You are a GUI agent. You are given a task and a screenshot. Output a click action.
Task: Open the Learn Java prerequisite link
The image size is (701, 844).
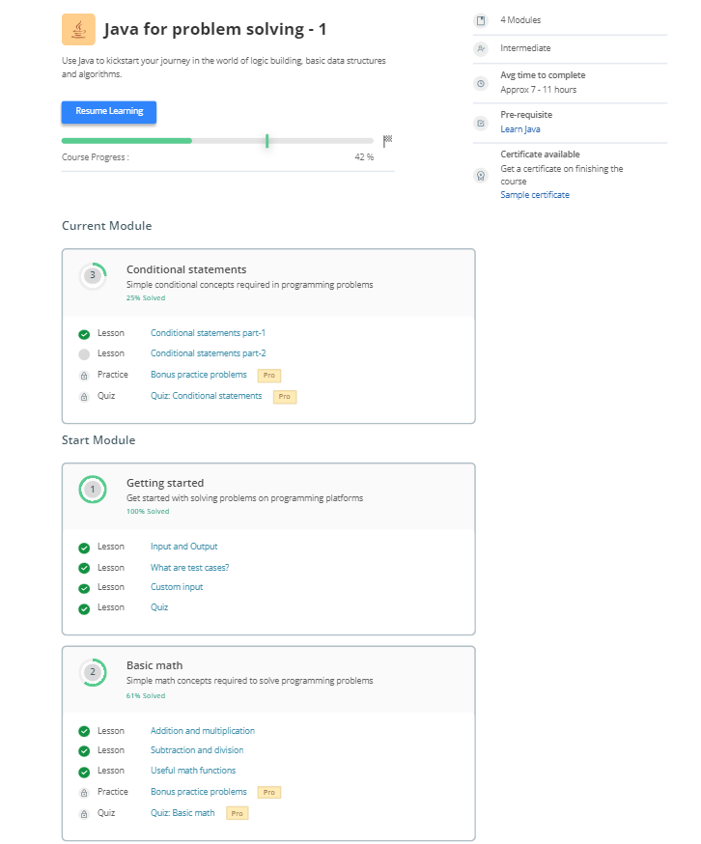coord(520,129)
